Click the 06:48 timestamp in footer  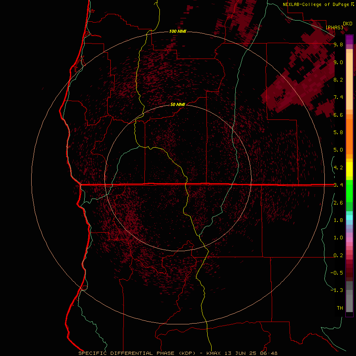269,353
